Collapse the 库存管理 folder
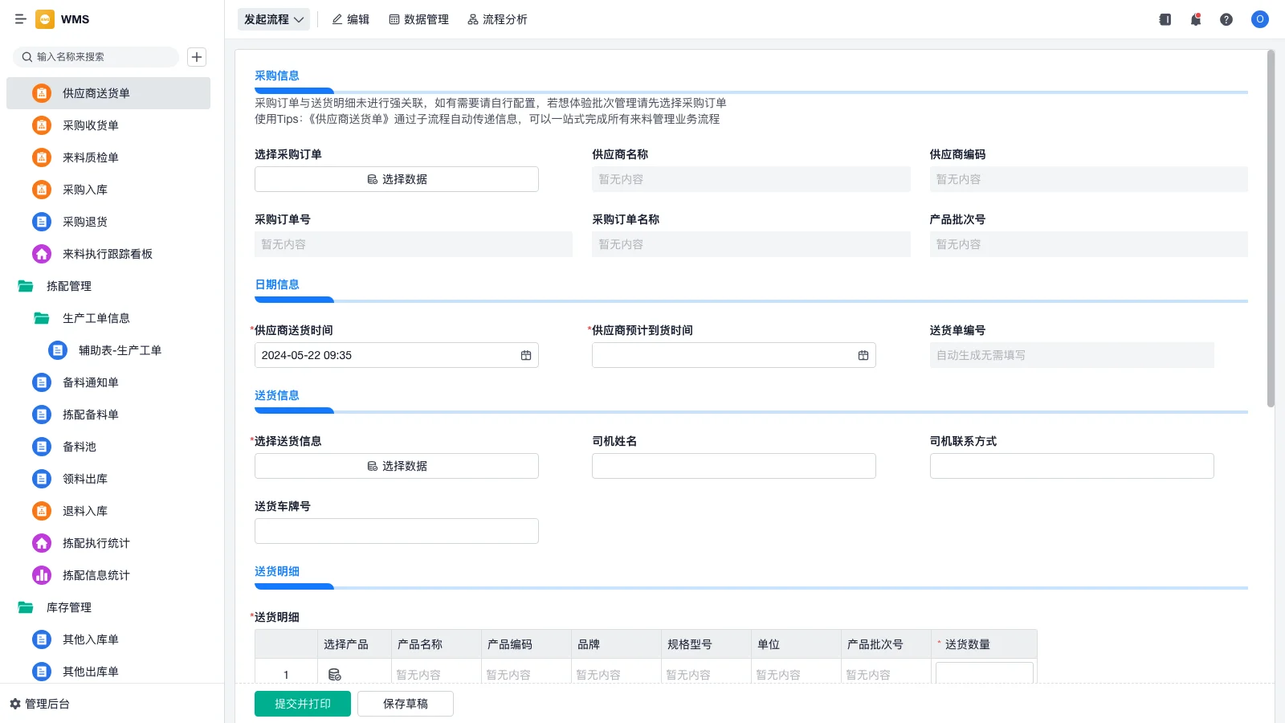This screenshot has height=723, width=1285. [26, 607]
